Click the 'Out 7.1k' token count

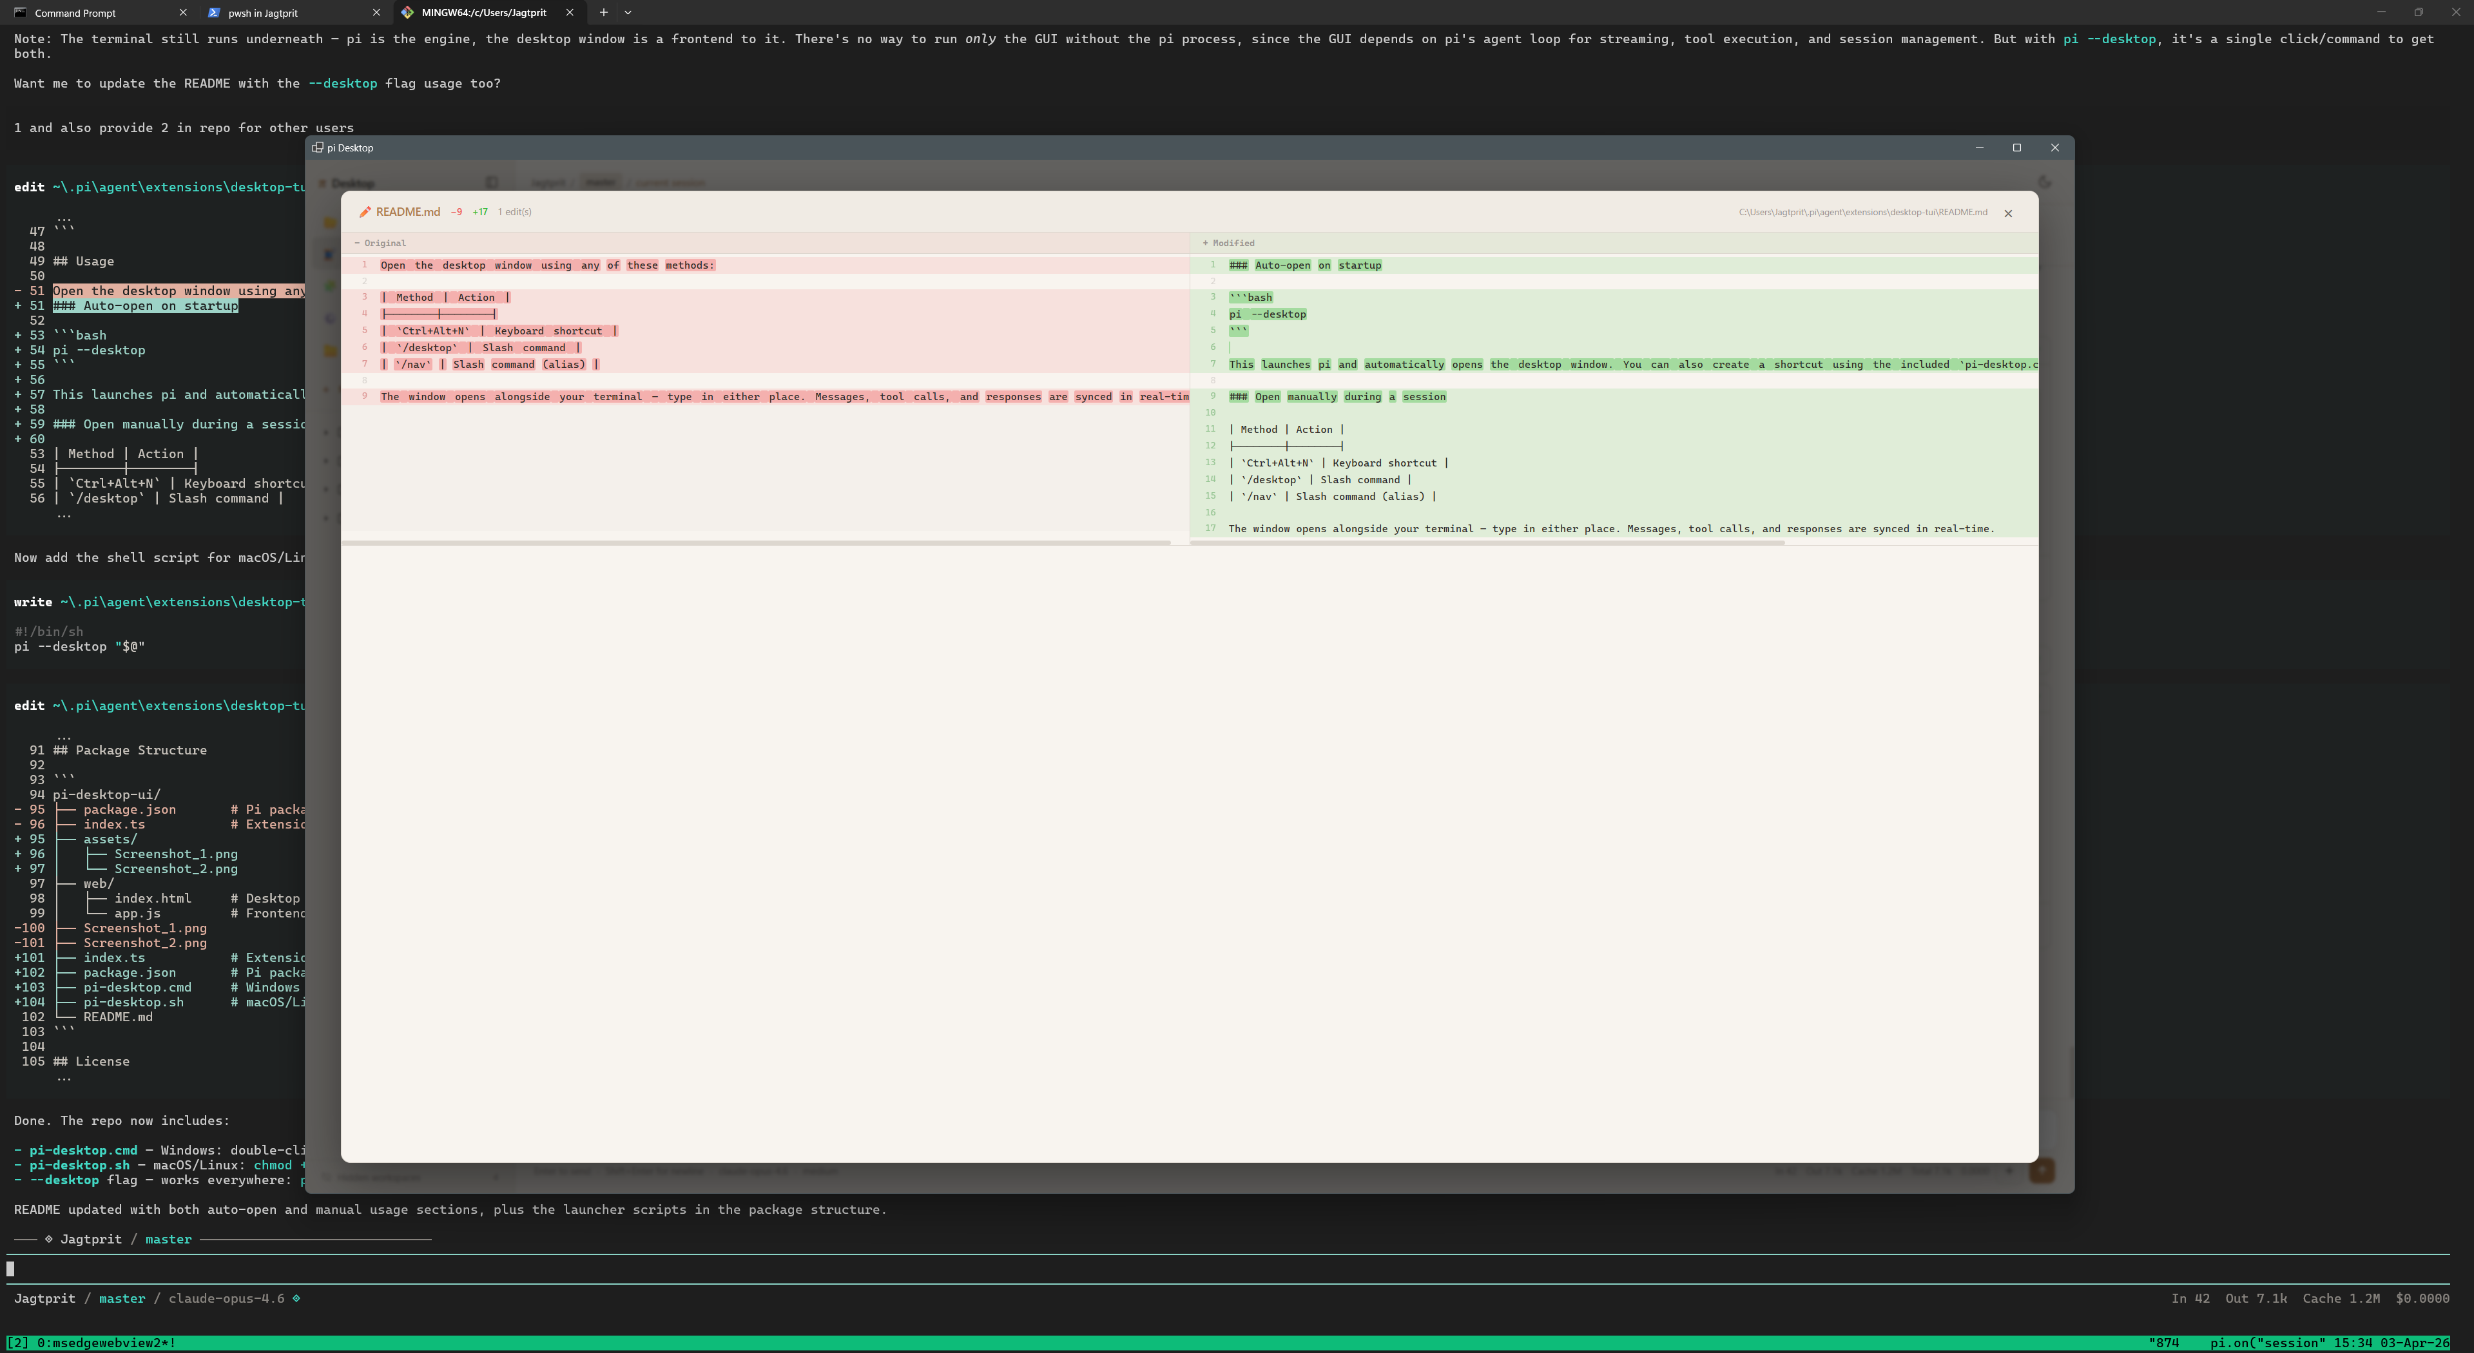(2256, 1298)
